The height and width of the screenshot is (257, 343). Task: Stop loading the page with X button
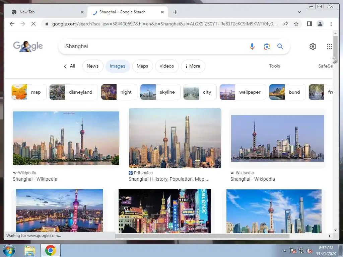click(x=33, y=24)
